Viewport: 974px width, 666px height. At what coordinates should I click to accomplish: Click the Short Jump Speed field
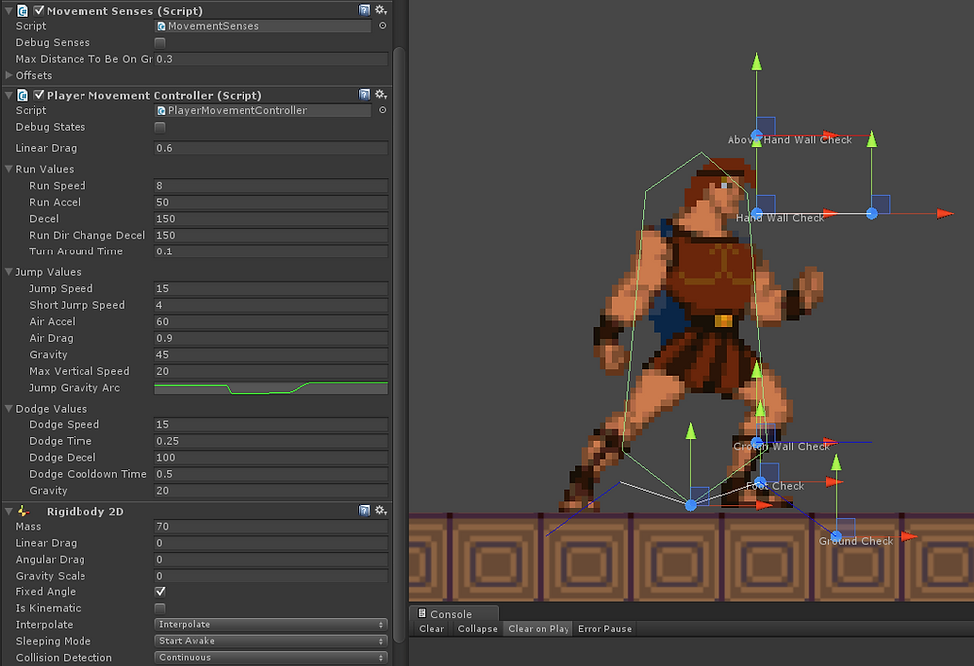pyautogui.click(x=270, y=305)
